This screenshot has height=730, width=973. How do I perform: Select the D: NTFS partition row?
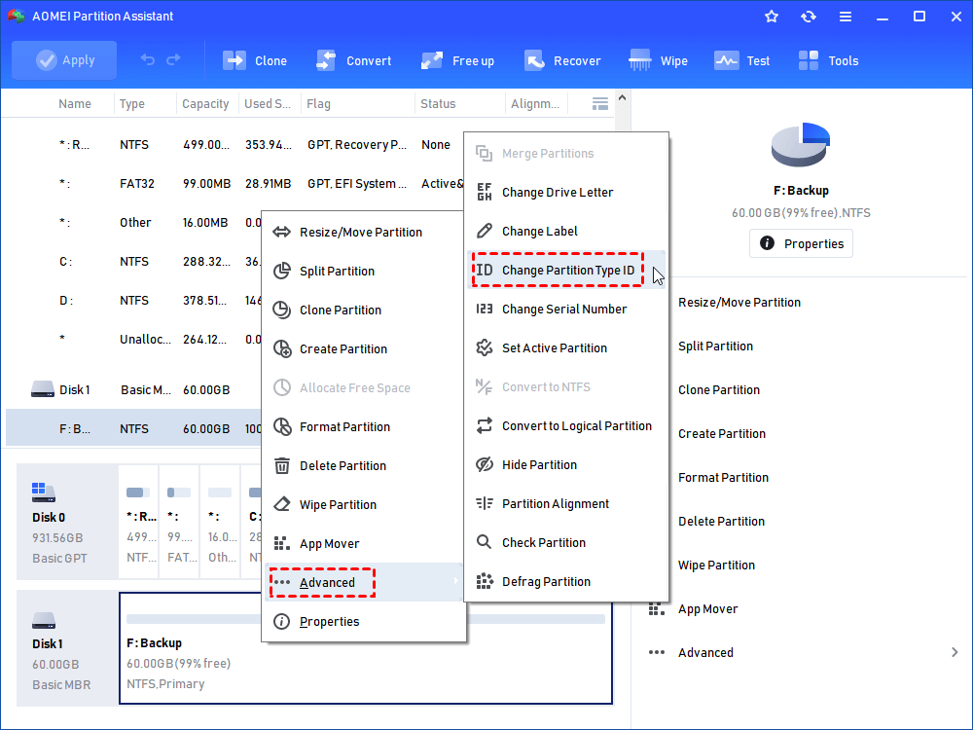click(133, 301)
